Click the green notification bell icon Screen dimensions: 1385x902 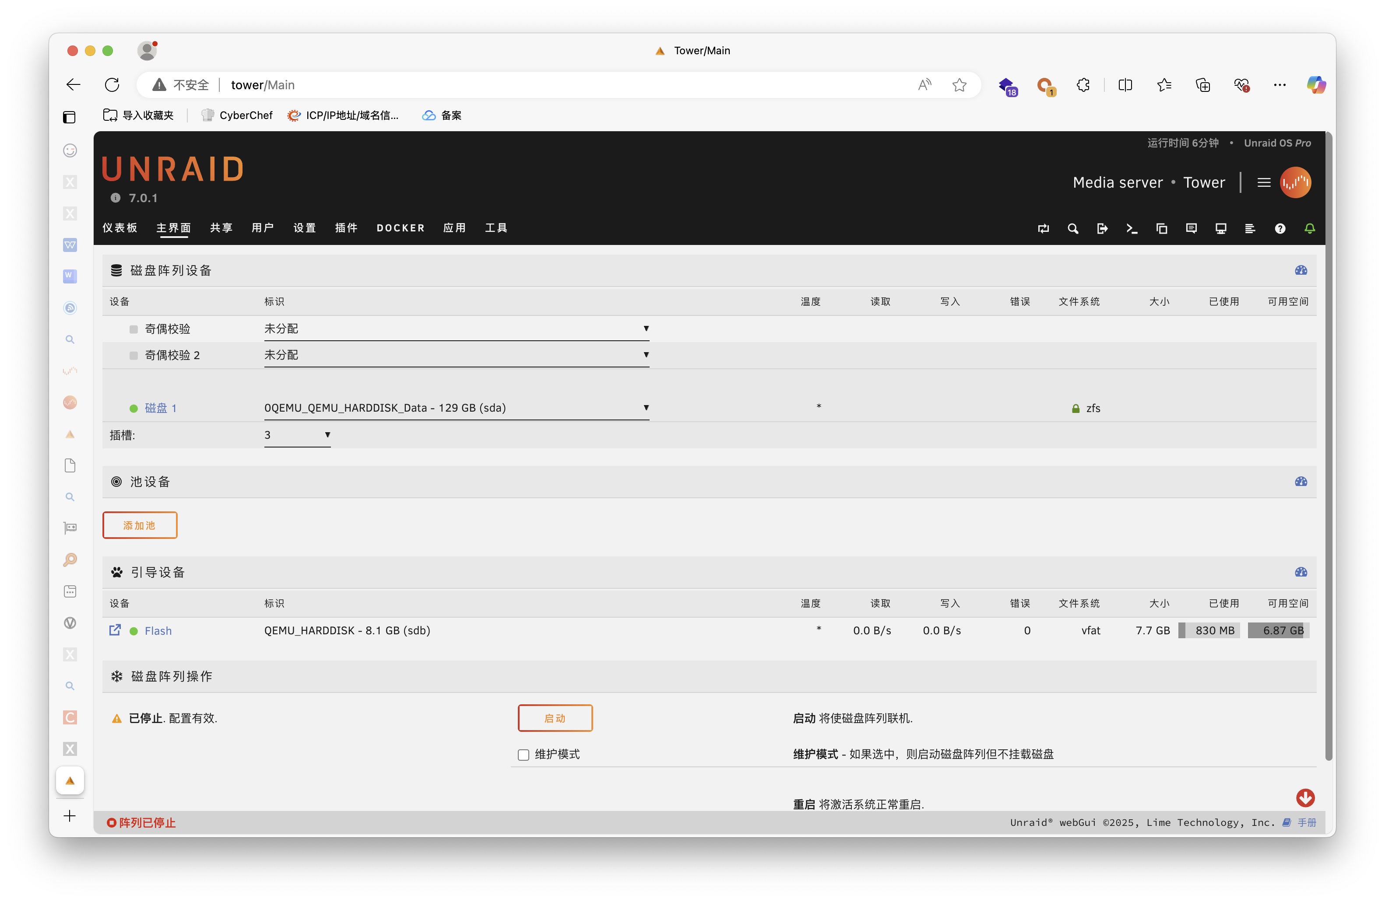point(1309,228)
